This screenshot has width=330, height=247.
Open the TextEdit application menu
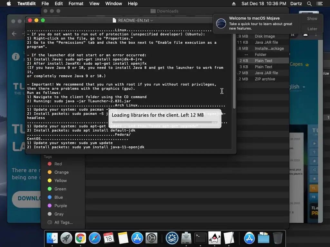26,4
